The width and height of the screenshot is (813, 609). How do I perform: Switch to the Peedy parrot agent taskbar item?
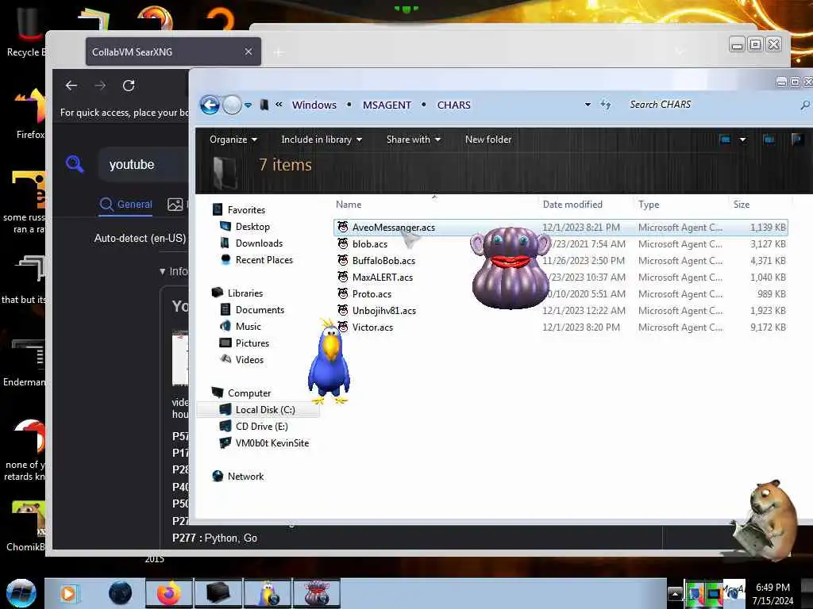click(268, 593)
